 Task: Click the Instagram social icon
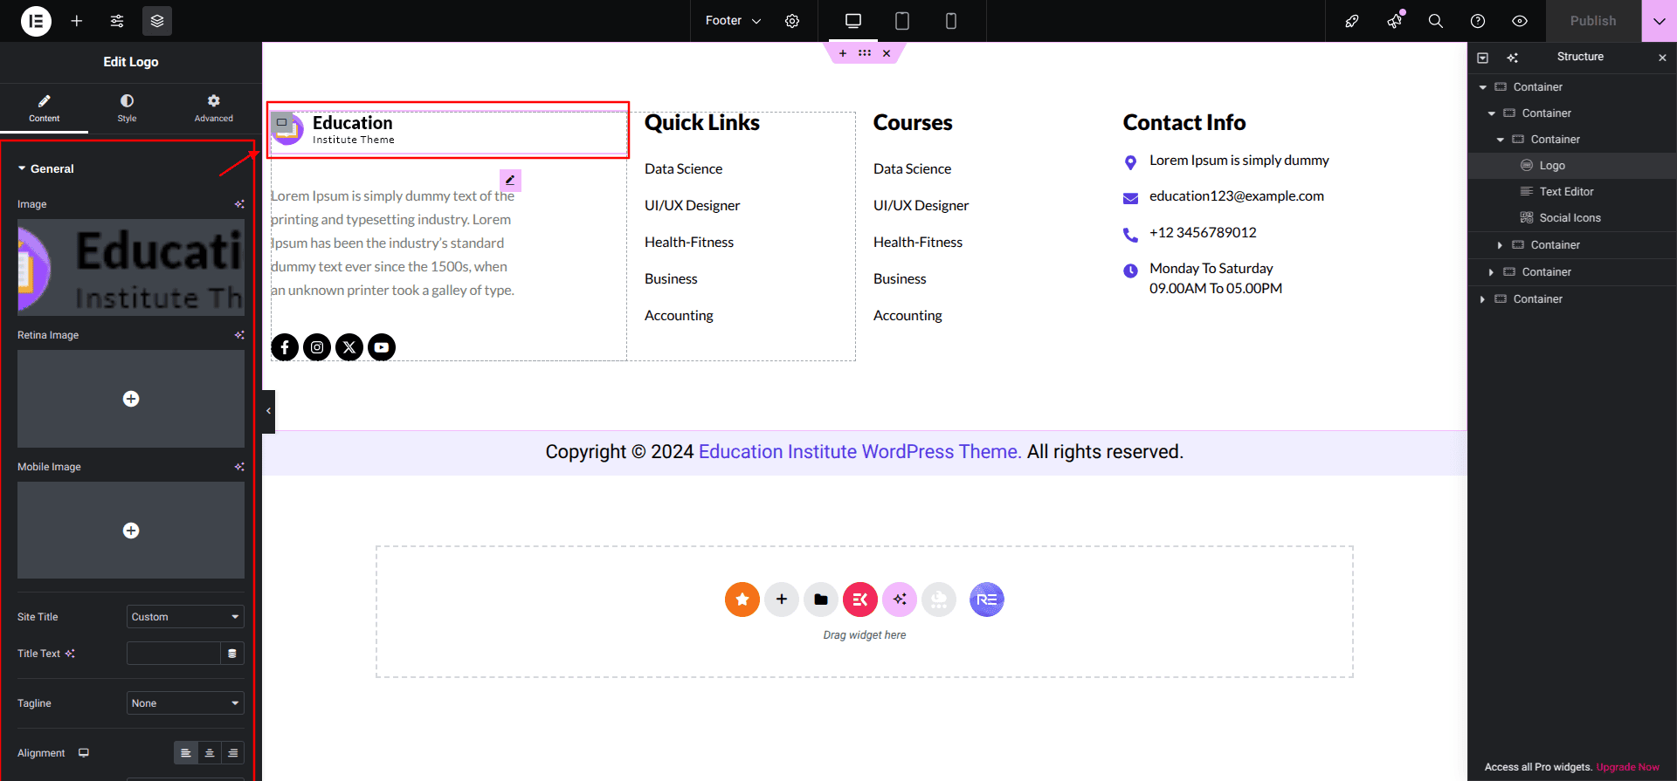(317, 347)
